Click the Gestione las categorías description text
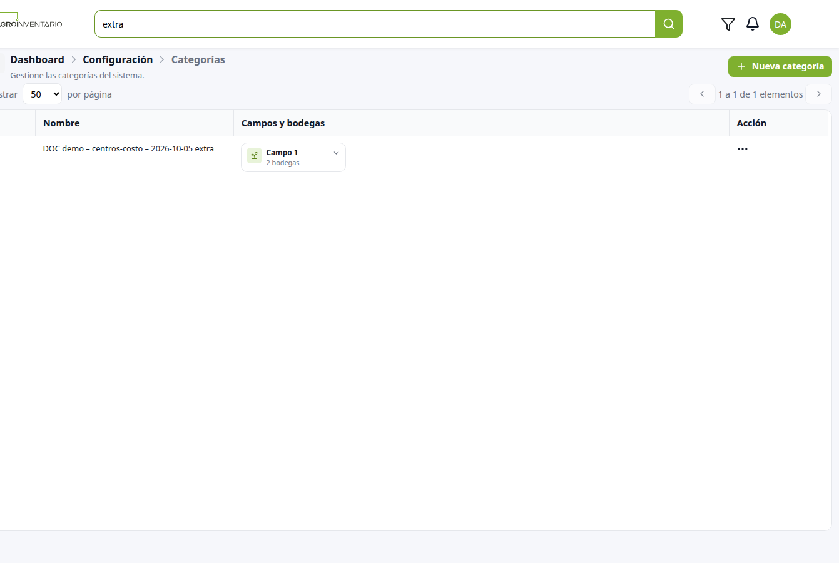The width and height of the screenshot is (839, 563). [77, 75]
